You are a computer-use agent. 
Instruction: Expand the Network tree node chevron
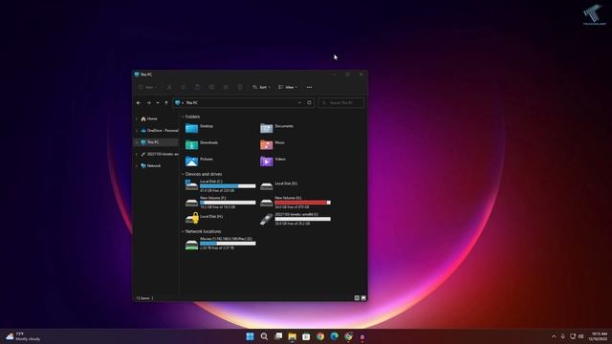[137, 165]
